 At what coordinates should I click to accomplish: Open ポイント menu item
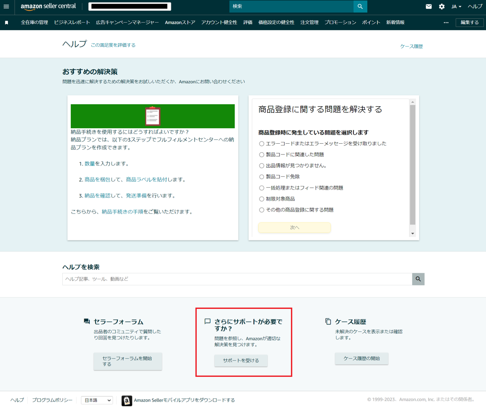[x=371, y=22]
